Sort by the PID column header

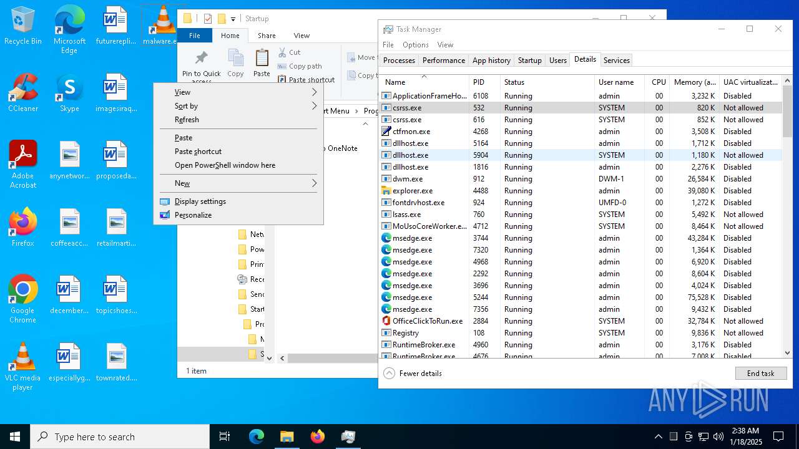(x=484, y=82)
